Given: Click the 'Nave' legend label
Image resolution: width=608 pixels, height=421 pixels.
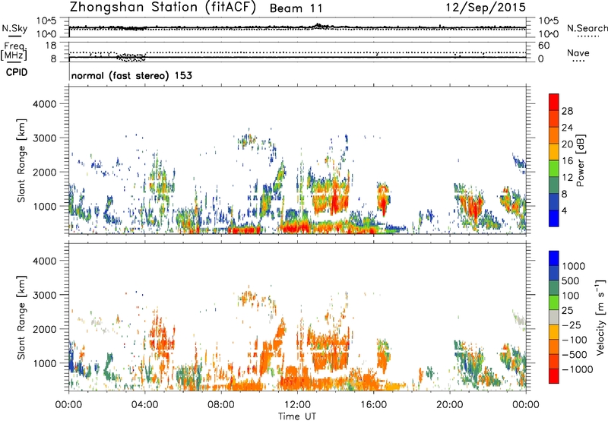Looking at the screenshot, I should click(x=578, y=52).
